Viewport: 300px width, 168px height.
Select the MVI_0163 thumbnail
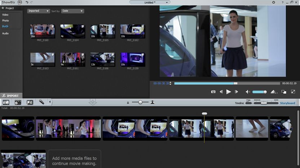[43, 60]
